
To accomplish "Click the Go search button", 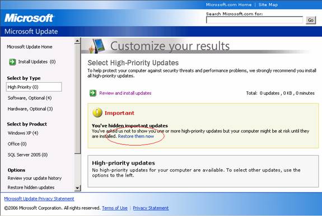I will 311,20.
